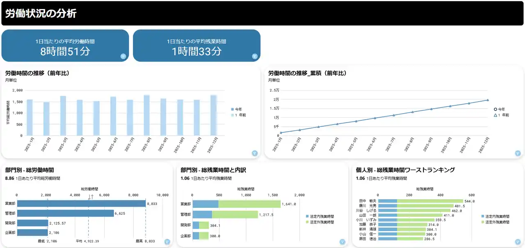Click the 個人別 - 総残業時間ワーストランキング title
This screenshot has height=248, width=525.
click(x=405, y=170)
